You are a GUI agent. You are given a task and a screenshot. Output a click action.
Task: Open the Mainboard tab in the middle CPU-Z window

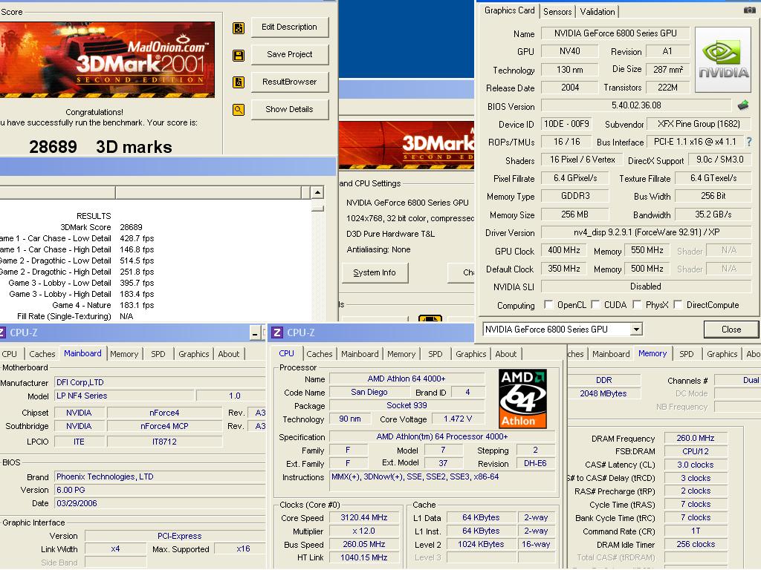pos(360,354)
